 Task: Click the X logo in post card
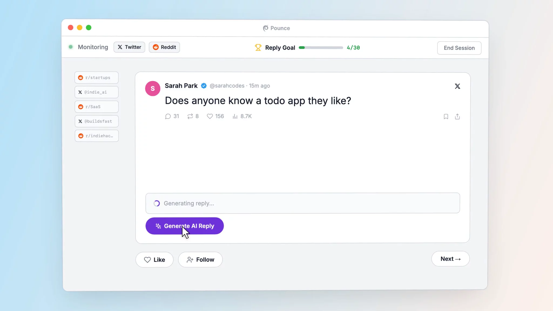coord(457,86)
